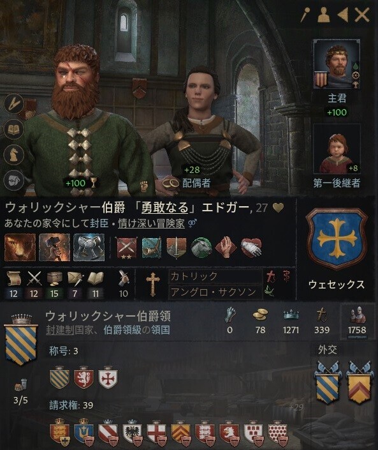Click the brave lion trait icon
Viewport: 378px width, 450px height.
pyautogui.click(x=20, y=248)
